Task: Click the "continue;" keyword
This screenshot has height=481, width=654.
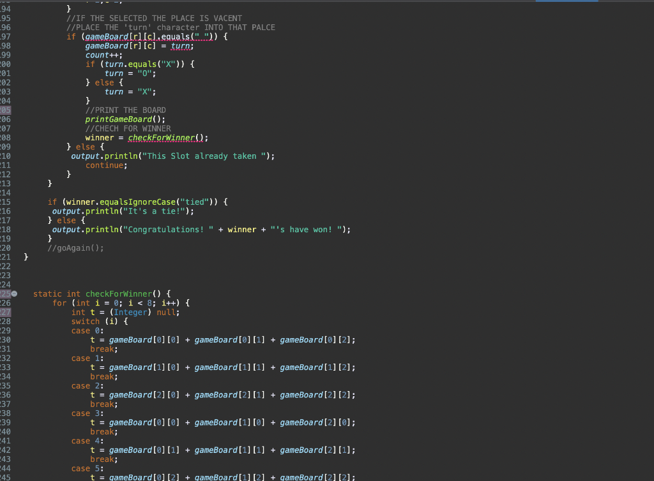Action: point(107,165)
